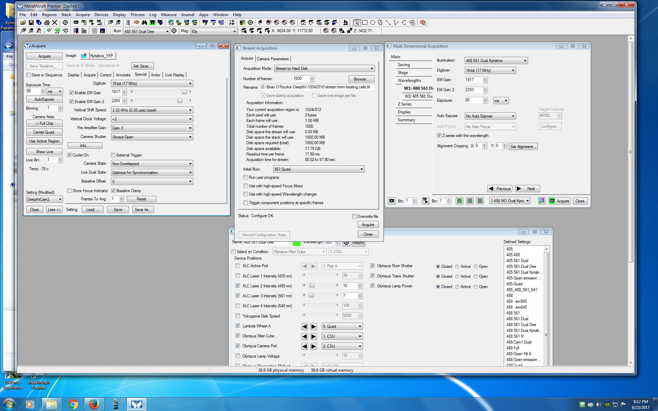Toggle the Cooler On checkbox
Image resolution: width=658 pixels, height=411 pixels.
(70, 155)
